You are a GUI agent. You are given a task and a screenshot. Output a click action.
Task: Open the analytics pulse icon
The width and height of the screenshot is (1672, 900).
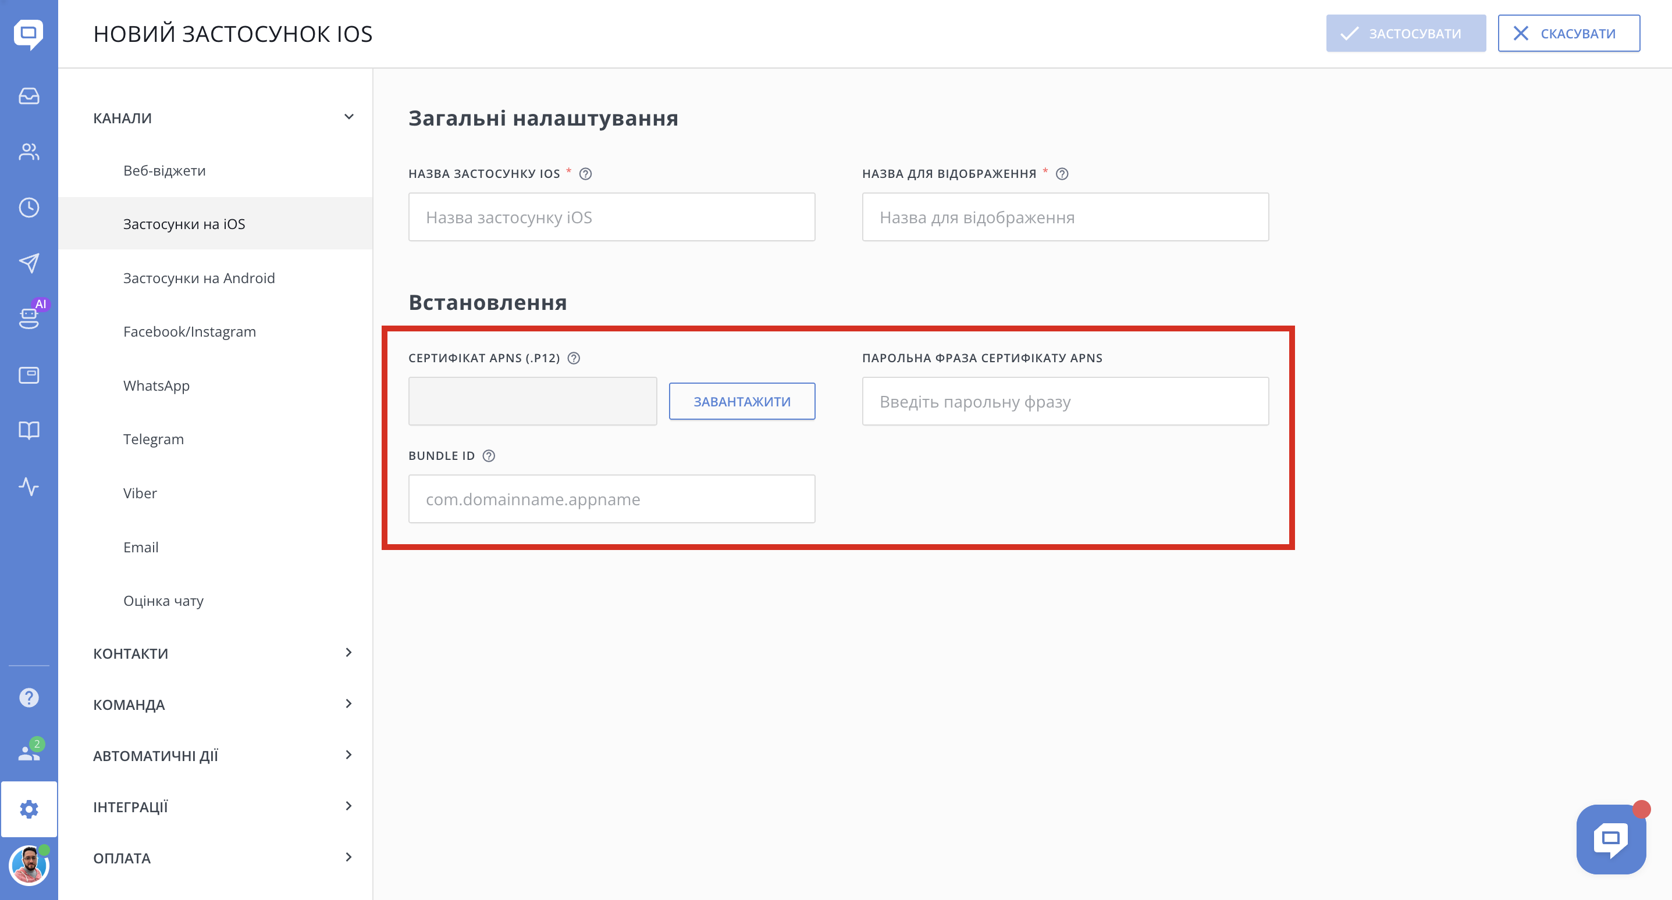pos(29,486)
